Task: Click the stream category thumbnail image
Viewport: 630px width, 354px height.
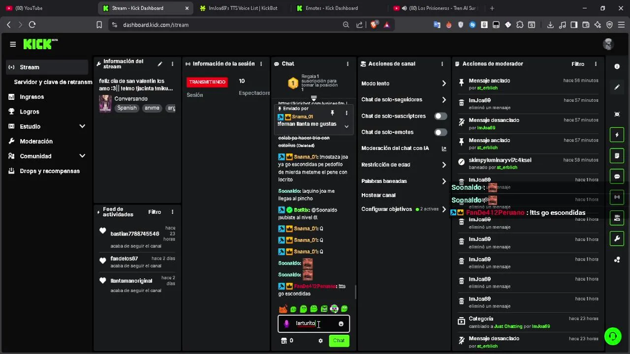Action: click(x=105, y=104)
